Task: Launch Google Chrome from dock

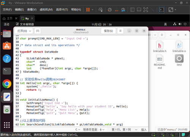Action: coord(7,84)
